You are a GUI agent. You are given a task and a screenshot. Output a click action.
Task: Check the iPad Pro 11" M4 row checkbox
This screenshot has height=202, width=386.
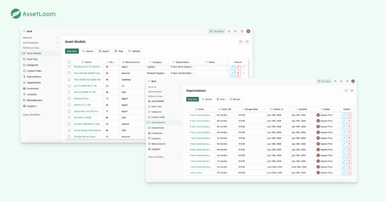(x=69, y=105)
